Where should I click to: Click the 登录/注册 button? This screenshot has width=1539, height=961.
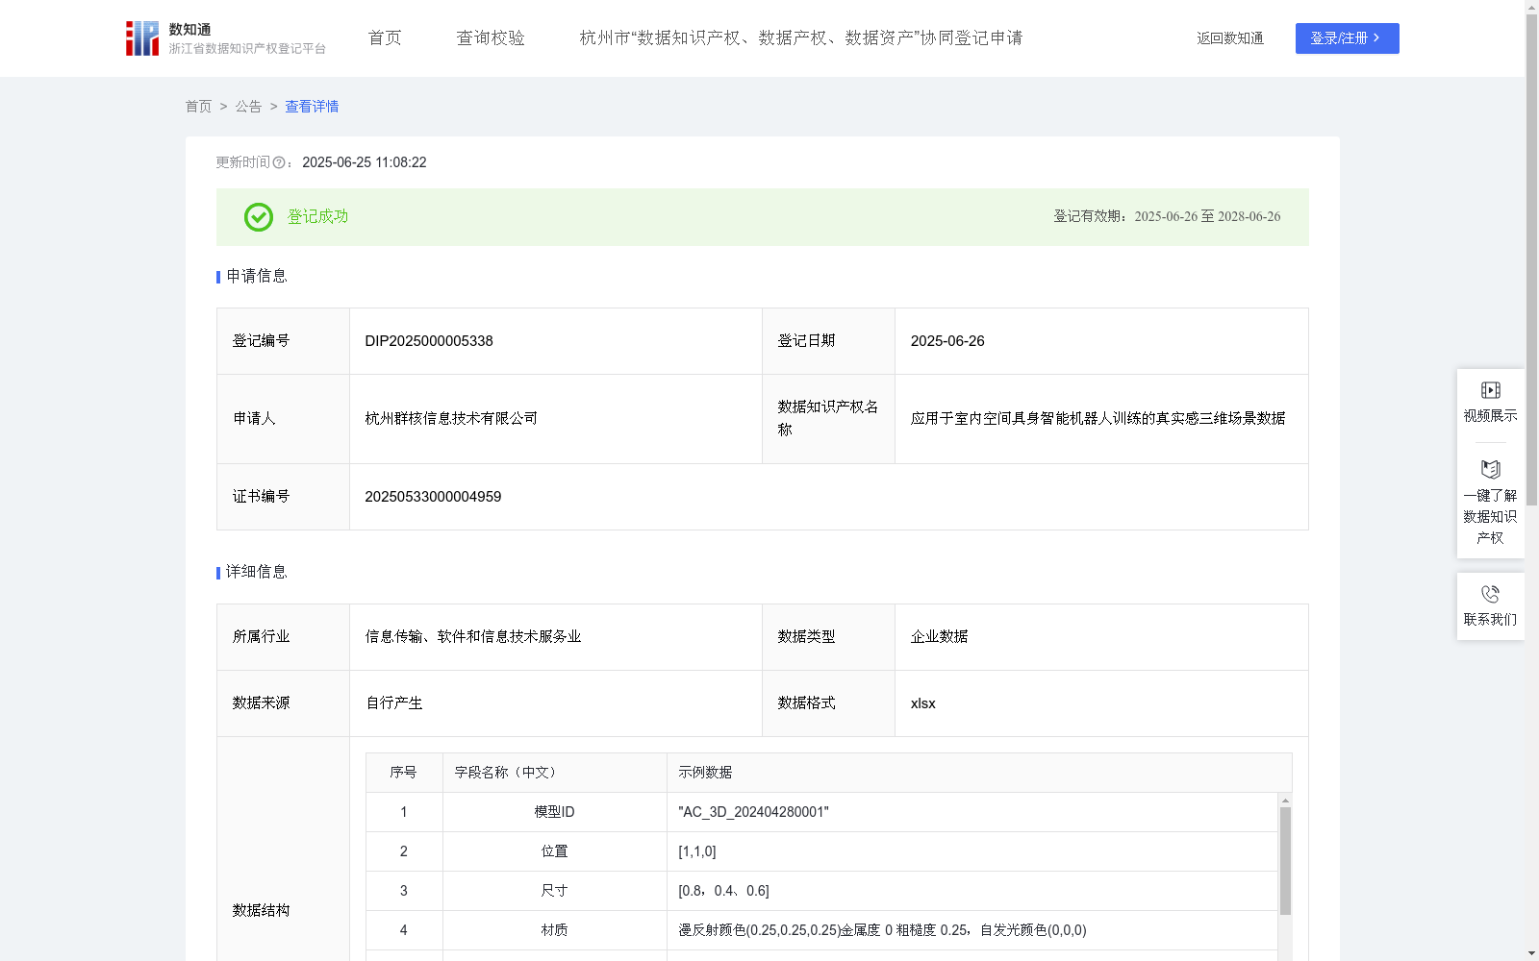tap(1347, 38)
